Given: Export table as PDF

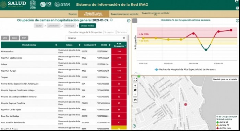Looking at the screenshot, I should point(24,38).
